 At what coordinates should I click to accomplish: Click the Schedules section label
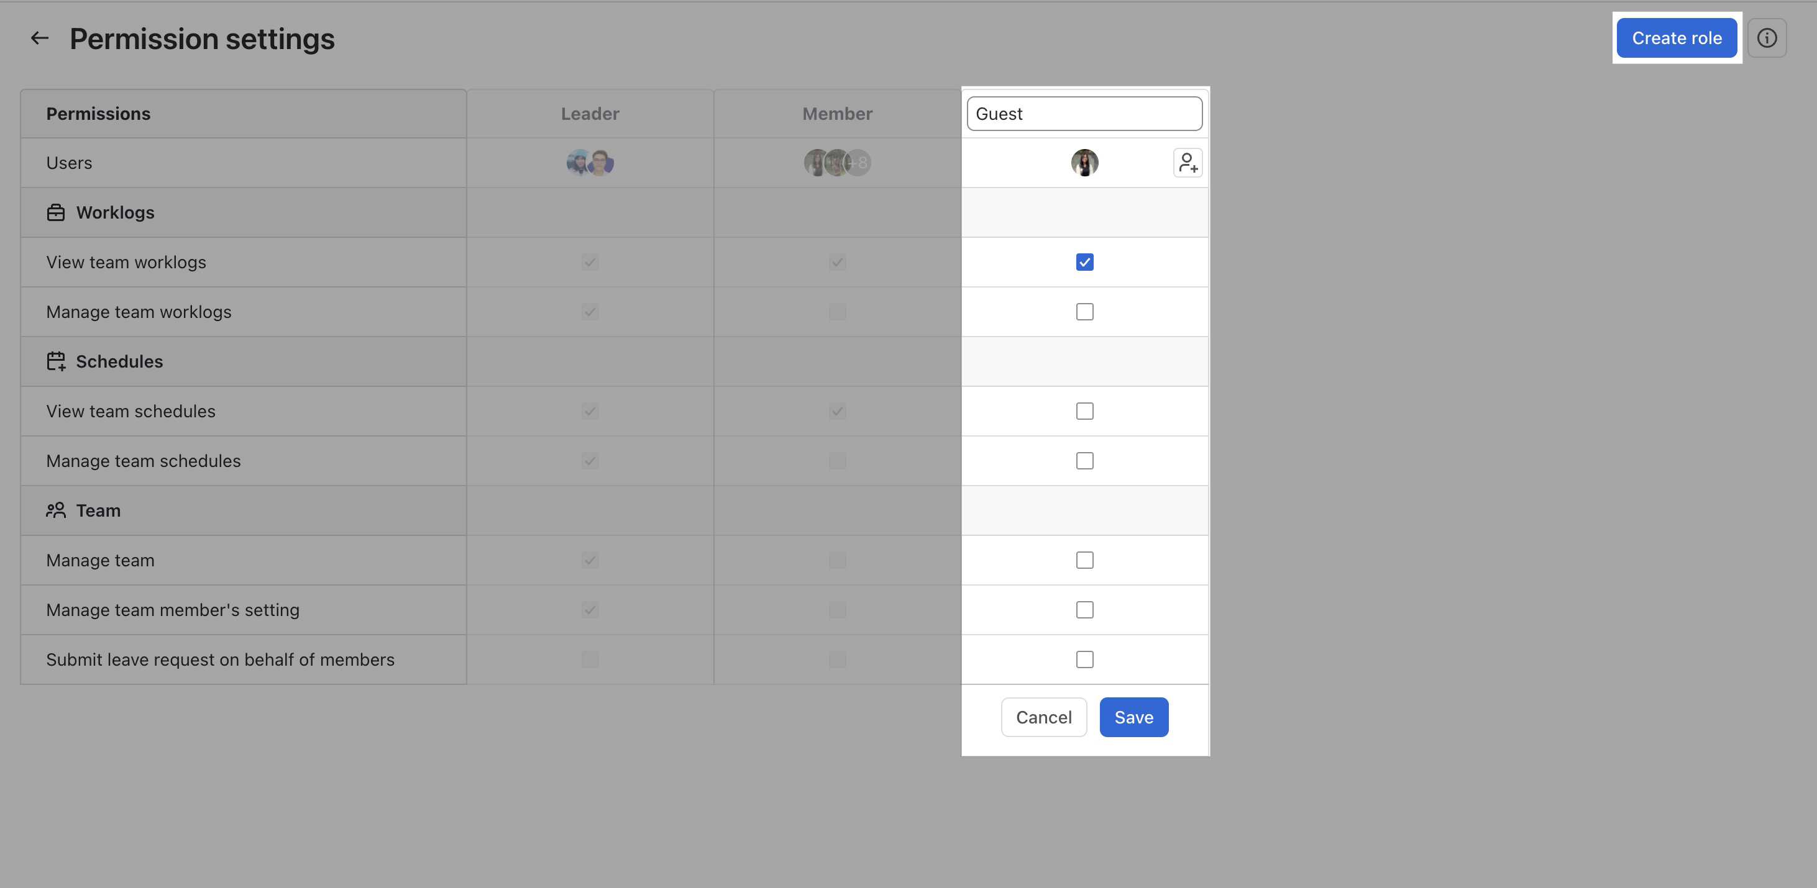pyautogui.click(x=119, y=361)
